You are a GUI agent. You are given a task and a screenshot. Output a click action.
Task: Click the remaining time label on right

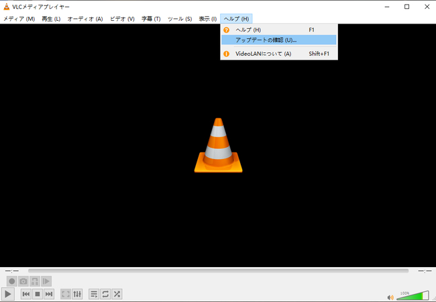425,270
